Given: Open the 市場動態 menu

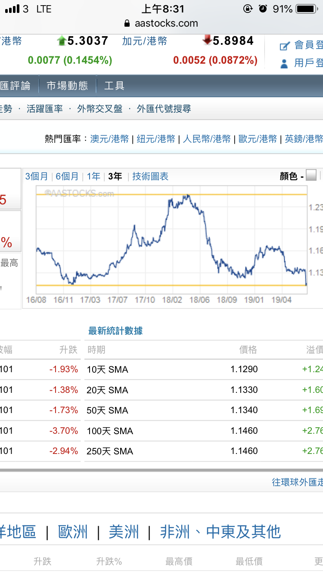Looking at the screenshot, I should tap(67, 85).
